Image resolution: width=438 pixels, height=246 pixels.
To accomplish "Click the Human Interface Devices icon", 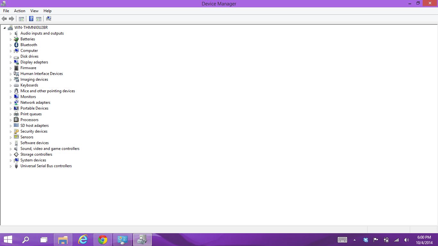I will (x=16, y=74).
